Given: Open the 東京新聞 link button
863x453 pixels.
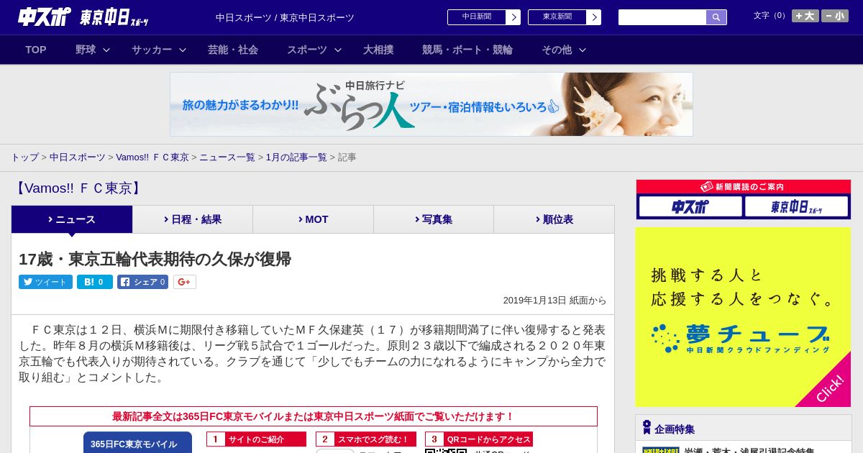Looking at the screenshot, I should pos(557,17).
